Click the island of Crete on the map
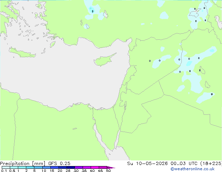The height and width of the screenshot is (172, 222). 22,53
